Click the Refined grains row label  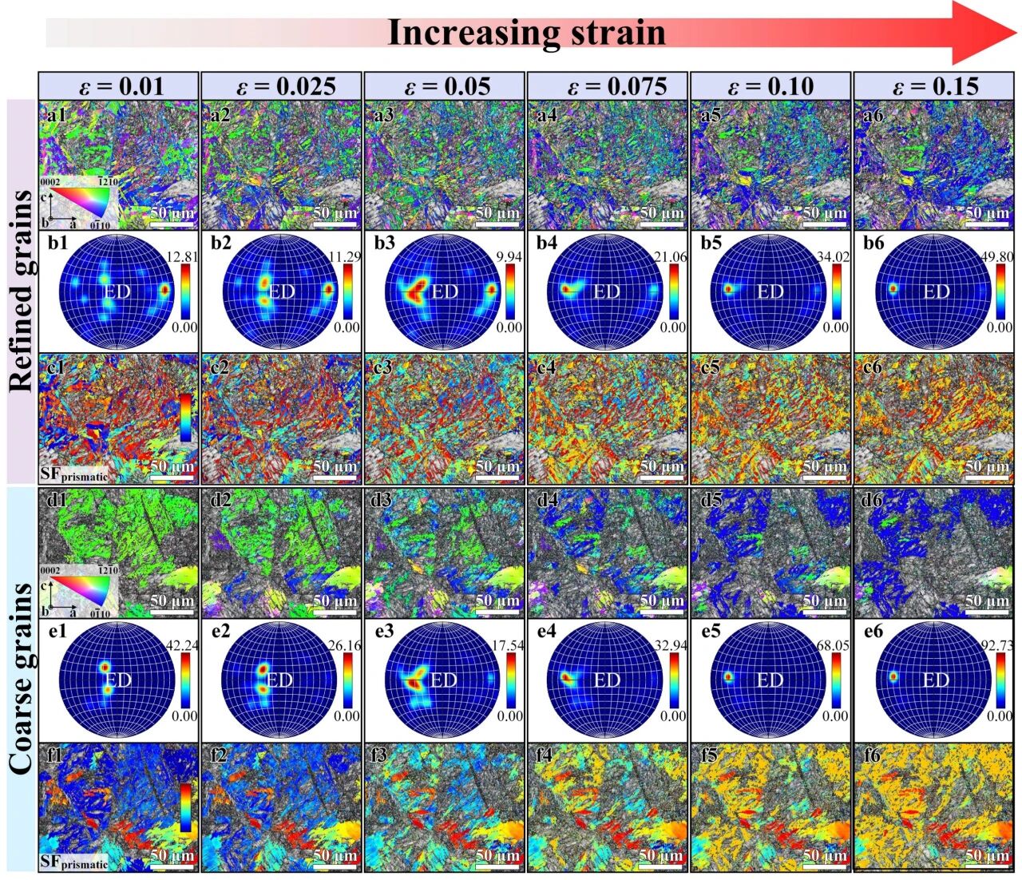22,290
